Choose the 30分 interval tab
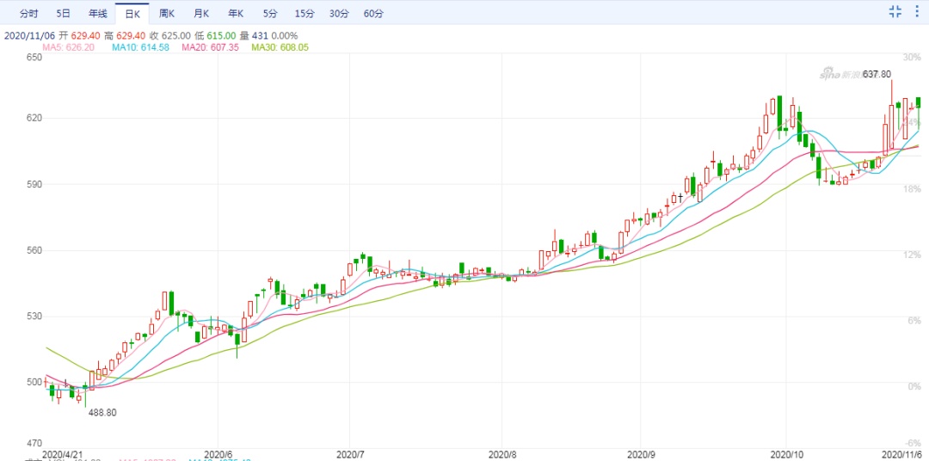The image size is (929, 461). (x=339, y=13)
